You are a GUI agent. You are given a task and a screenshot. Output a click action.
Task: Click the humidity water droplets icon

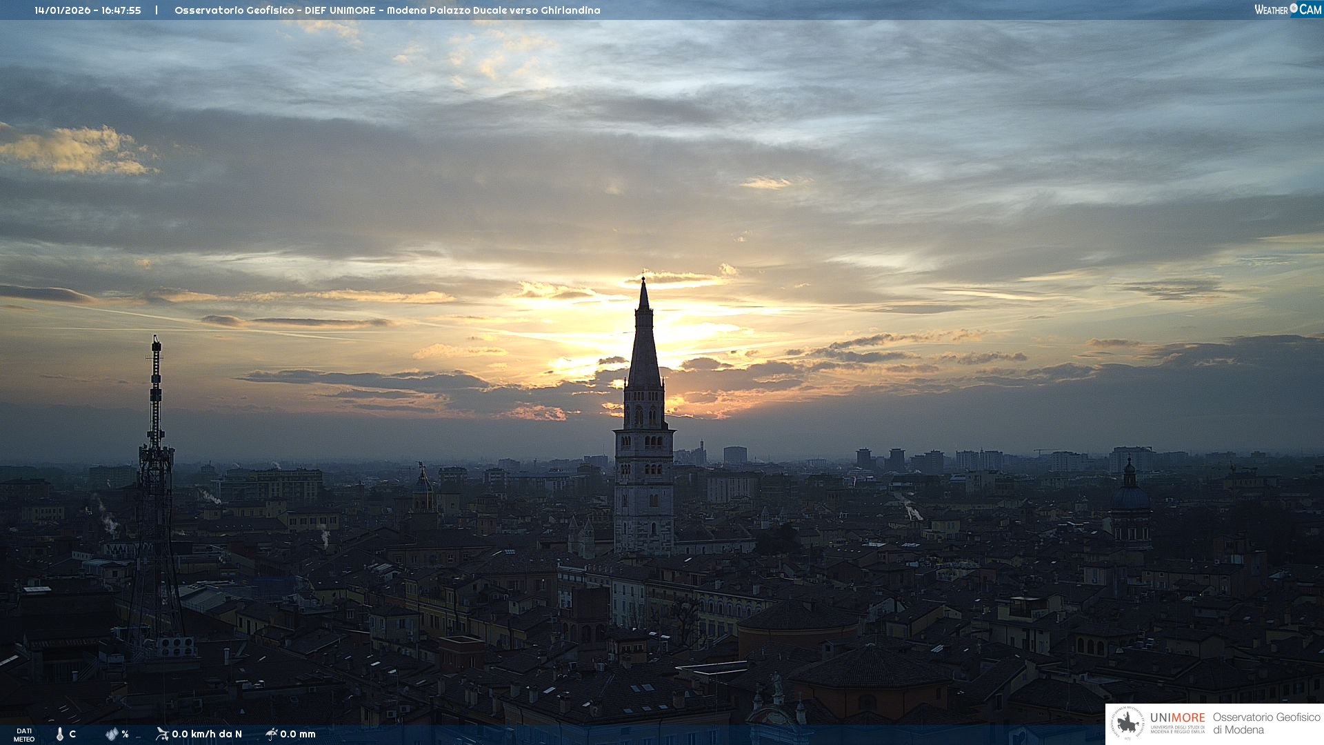point(112,734)
